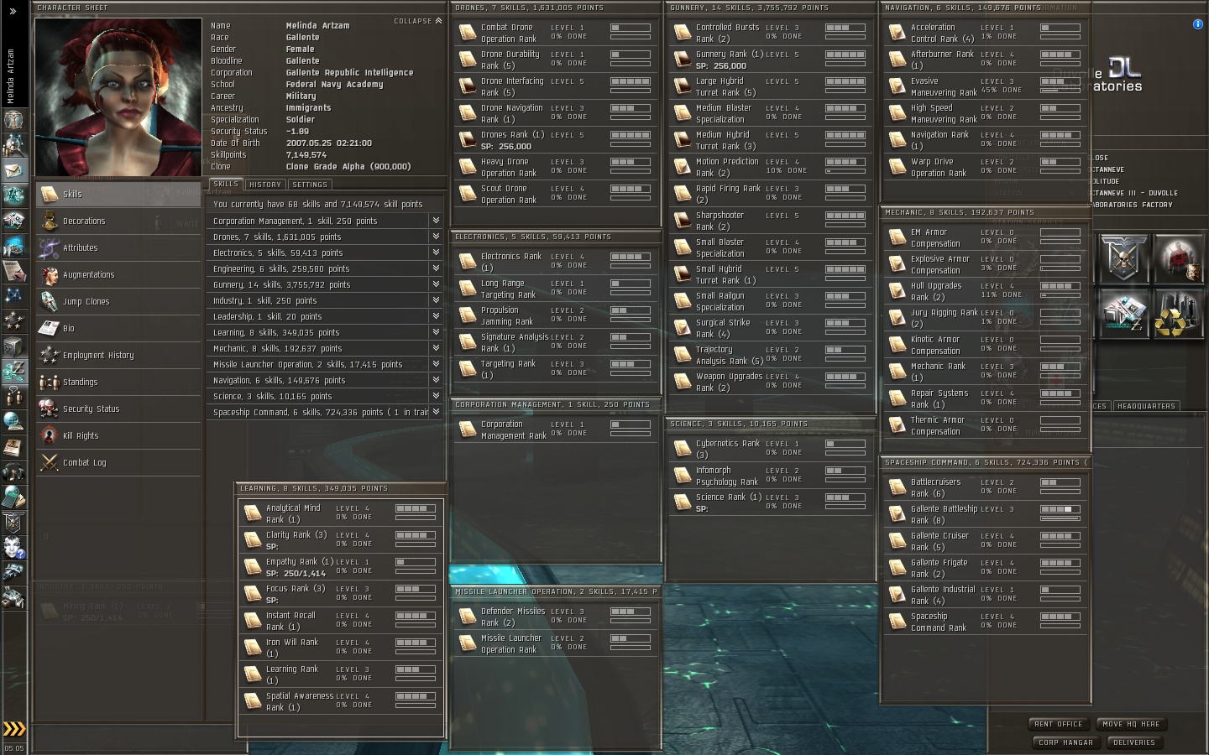Expand the Industry skill group chevron
1209x755 pixels.
(x=436, y=300)
